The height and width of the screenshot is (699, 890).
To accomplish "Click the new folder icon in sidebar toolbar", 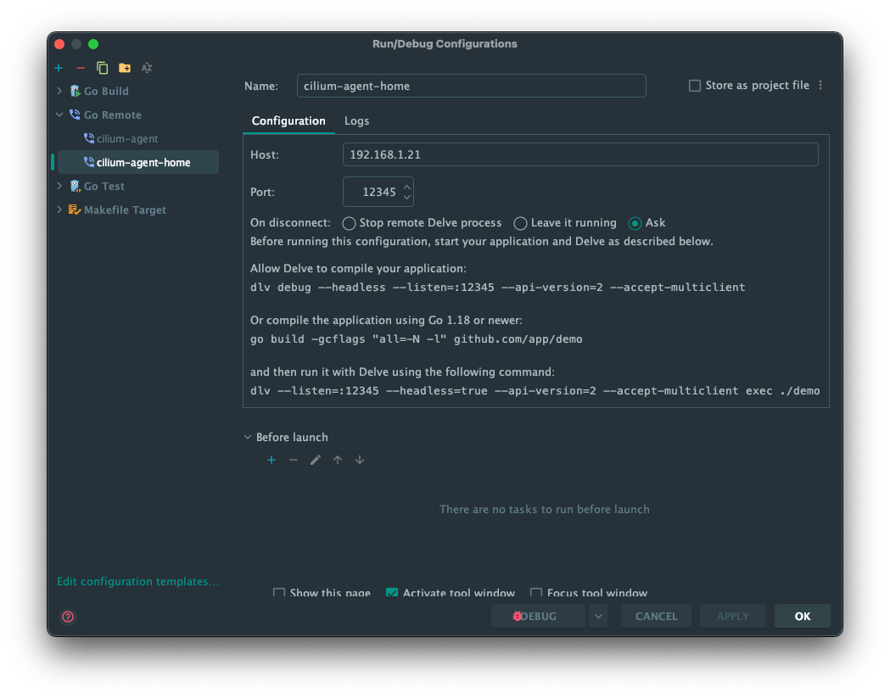I will point(125,68).
